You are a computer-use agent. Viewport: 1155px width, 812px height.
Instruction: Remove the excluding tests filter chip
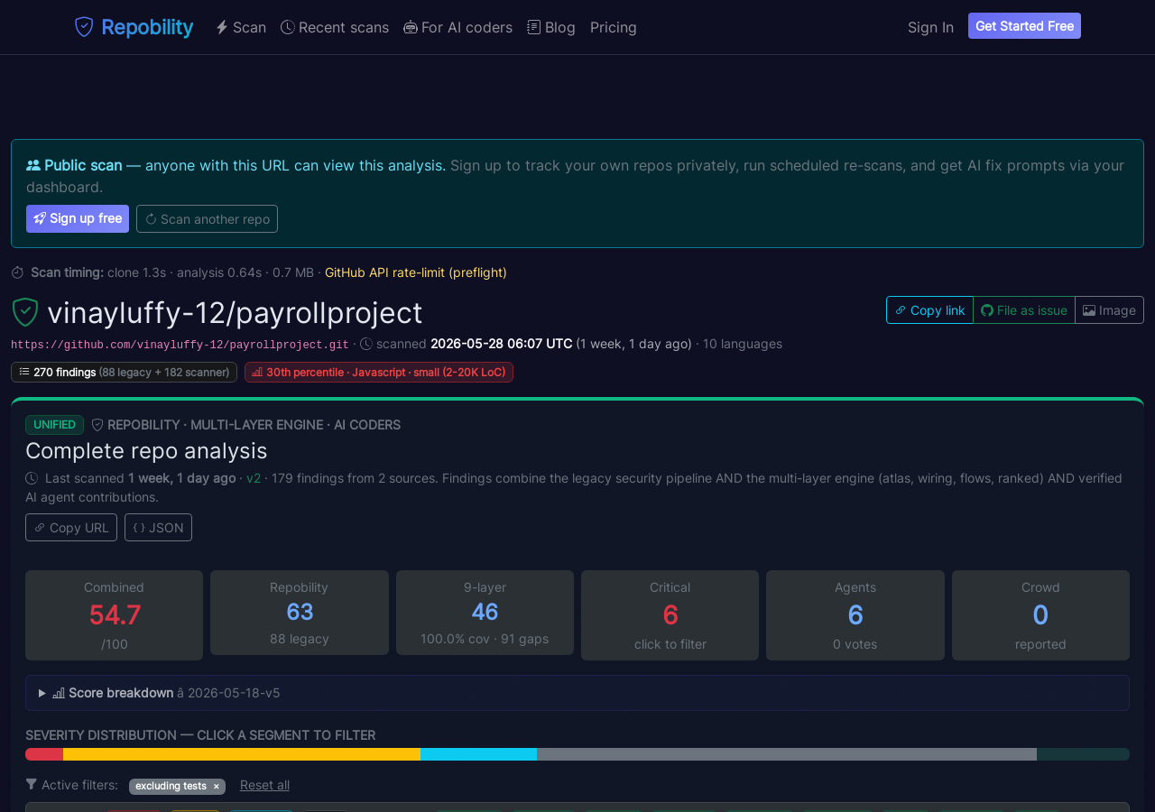click(217, 787)
